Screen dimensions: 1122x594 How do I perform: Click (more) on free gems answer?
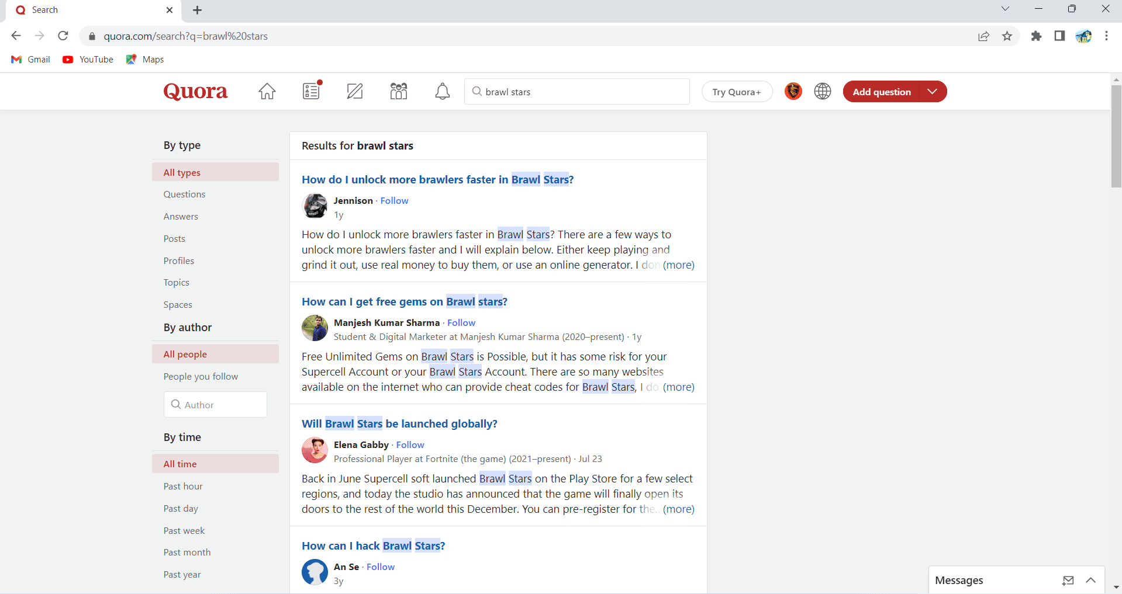click(x=678, y=387)
